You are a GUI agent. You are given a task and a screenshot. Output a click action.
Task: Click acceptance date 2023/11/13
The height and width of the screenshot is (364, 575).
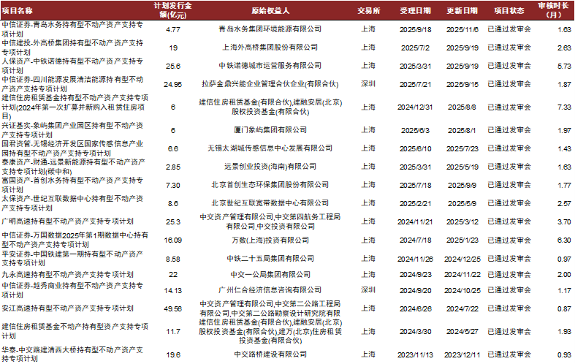pyautogui.click(x=415, y=355)
